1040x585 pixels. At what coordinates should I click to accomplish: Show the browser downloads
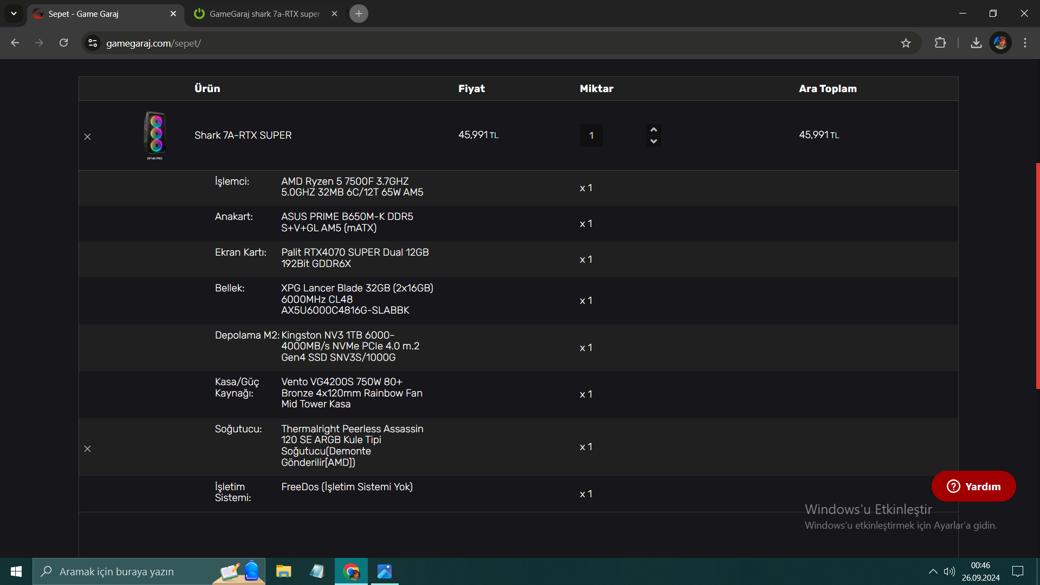click(976, 43)
